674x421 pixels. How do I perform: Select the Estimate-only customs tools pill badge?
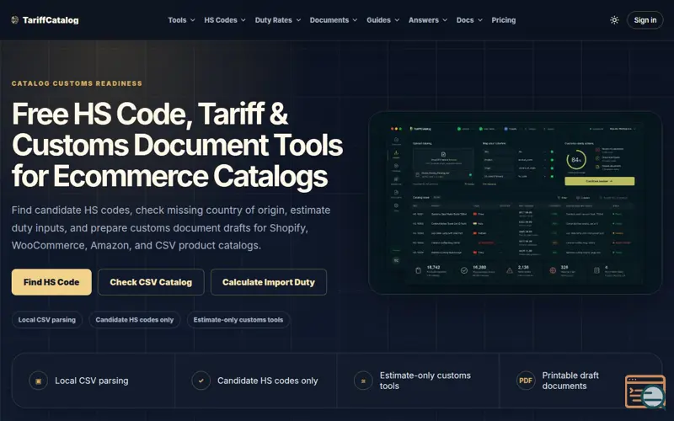click(238, 320)
